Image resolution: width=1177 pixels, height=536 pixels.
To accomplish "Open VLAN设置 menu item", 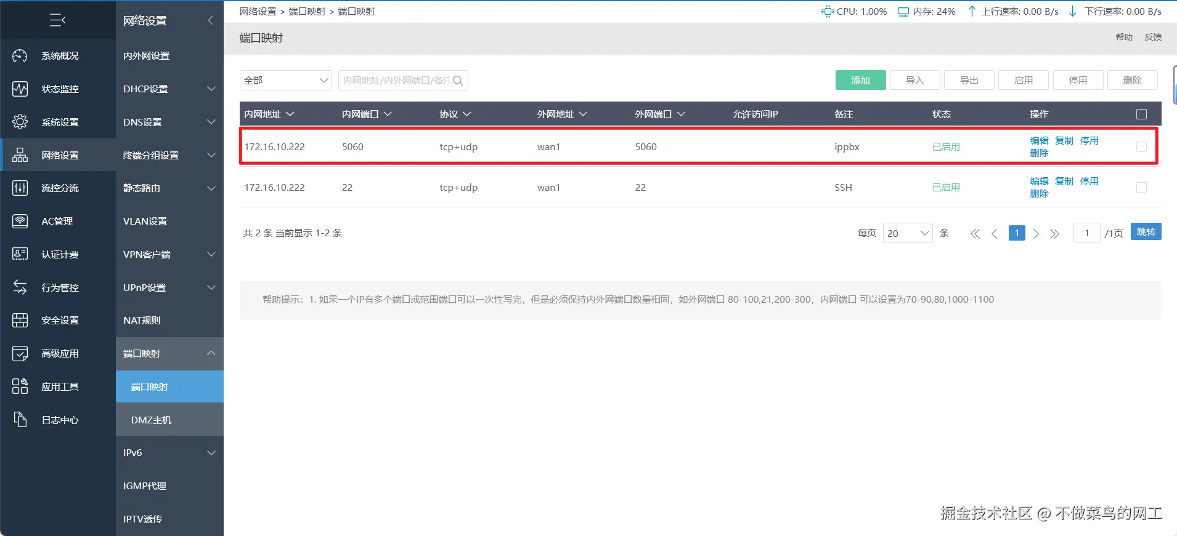I will pos(169,222).
